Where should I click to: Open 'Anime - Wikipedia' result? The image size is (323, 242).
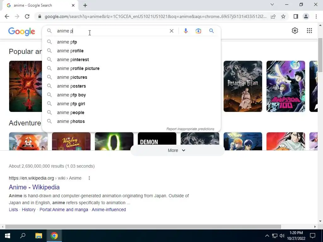click(34, 187)
